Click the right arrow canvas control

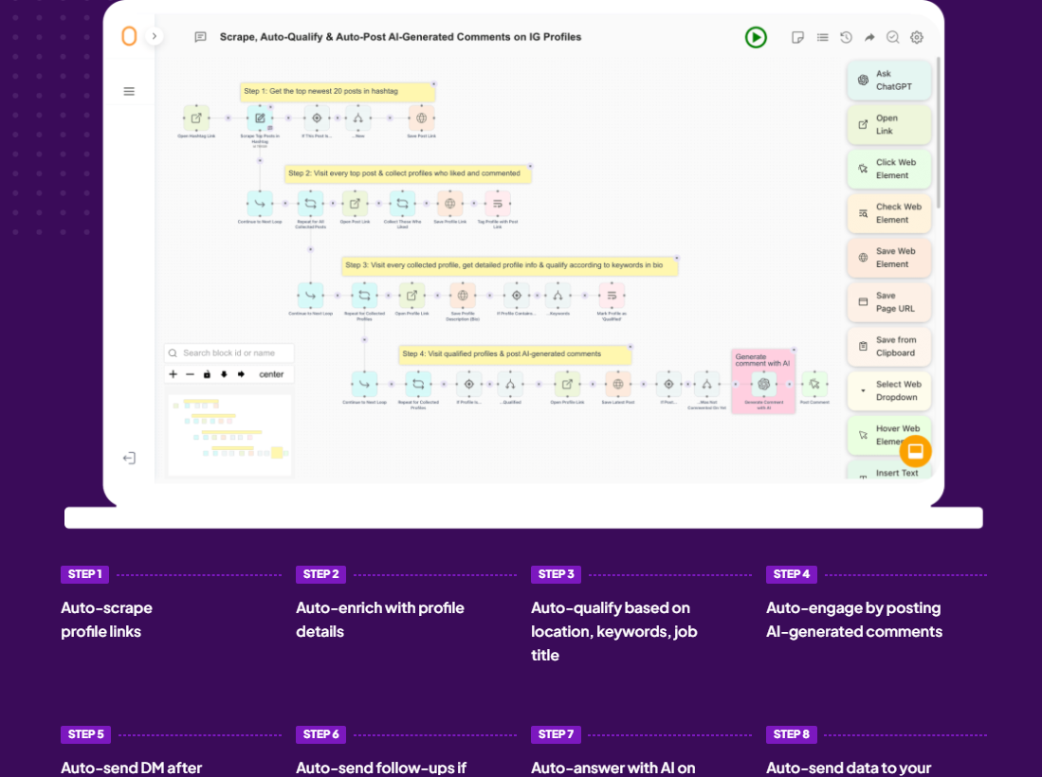241,374
